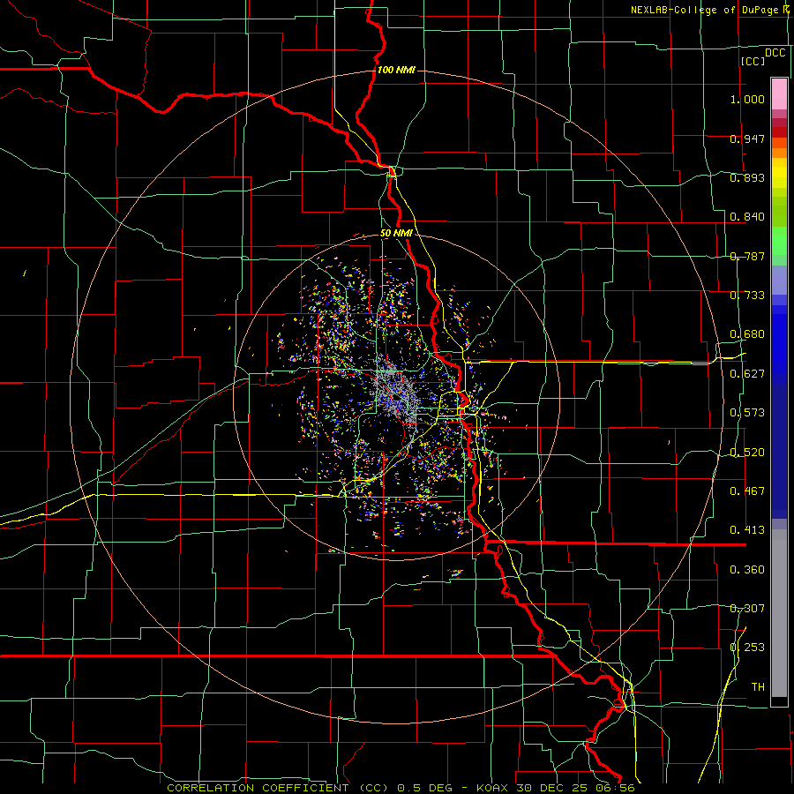Click the 0.733 scale value
Viewport: 794px width, 794px height.
pyautogui.click(x=747, y=296)
